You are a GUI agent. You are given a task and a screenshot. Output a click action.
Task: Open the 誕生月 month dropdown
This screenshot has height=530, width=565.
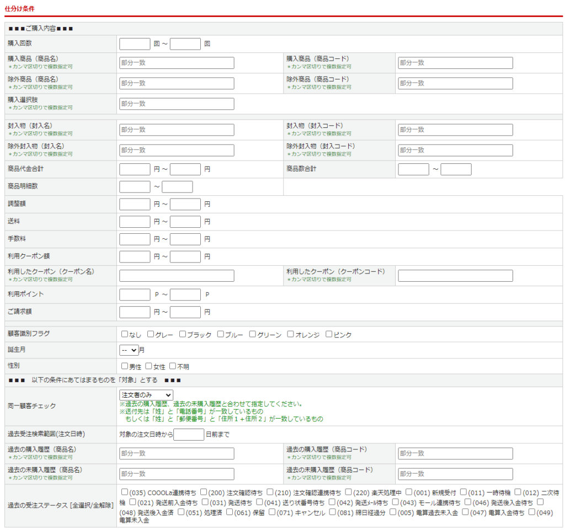129,350
